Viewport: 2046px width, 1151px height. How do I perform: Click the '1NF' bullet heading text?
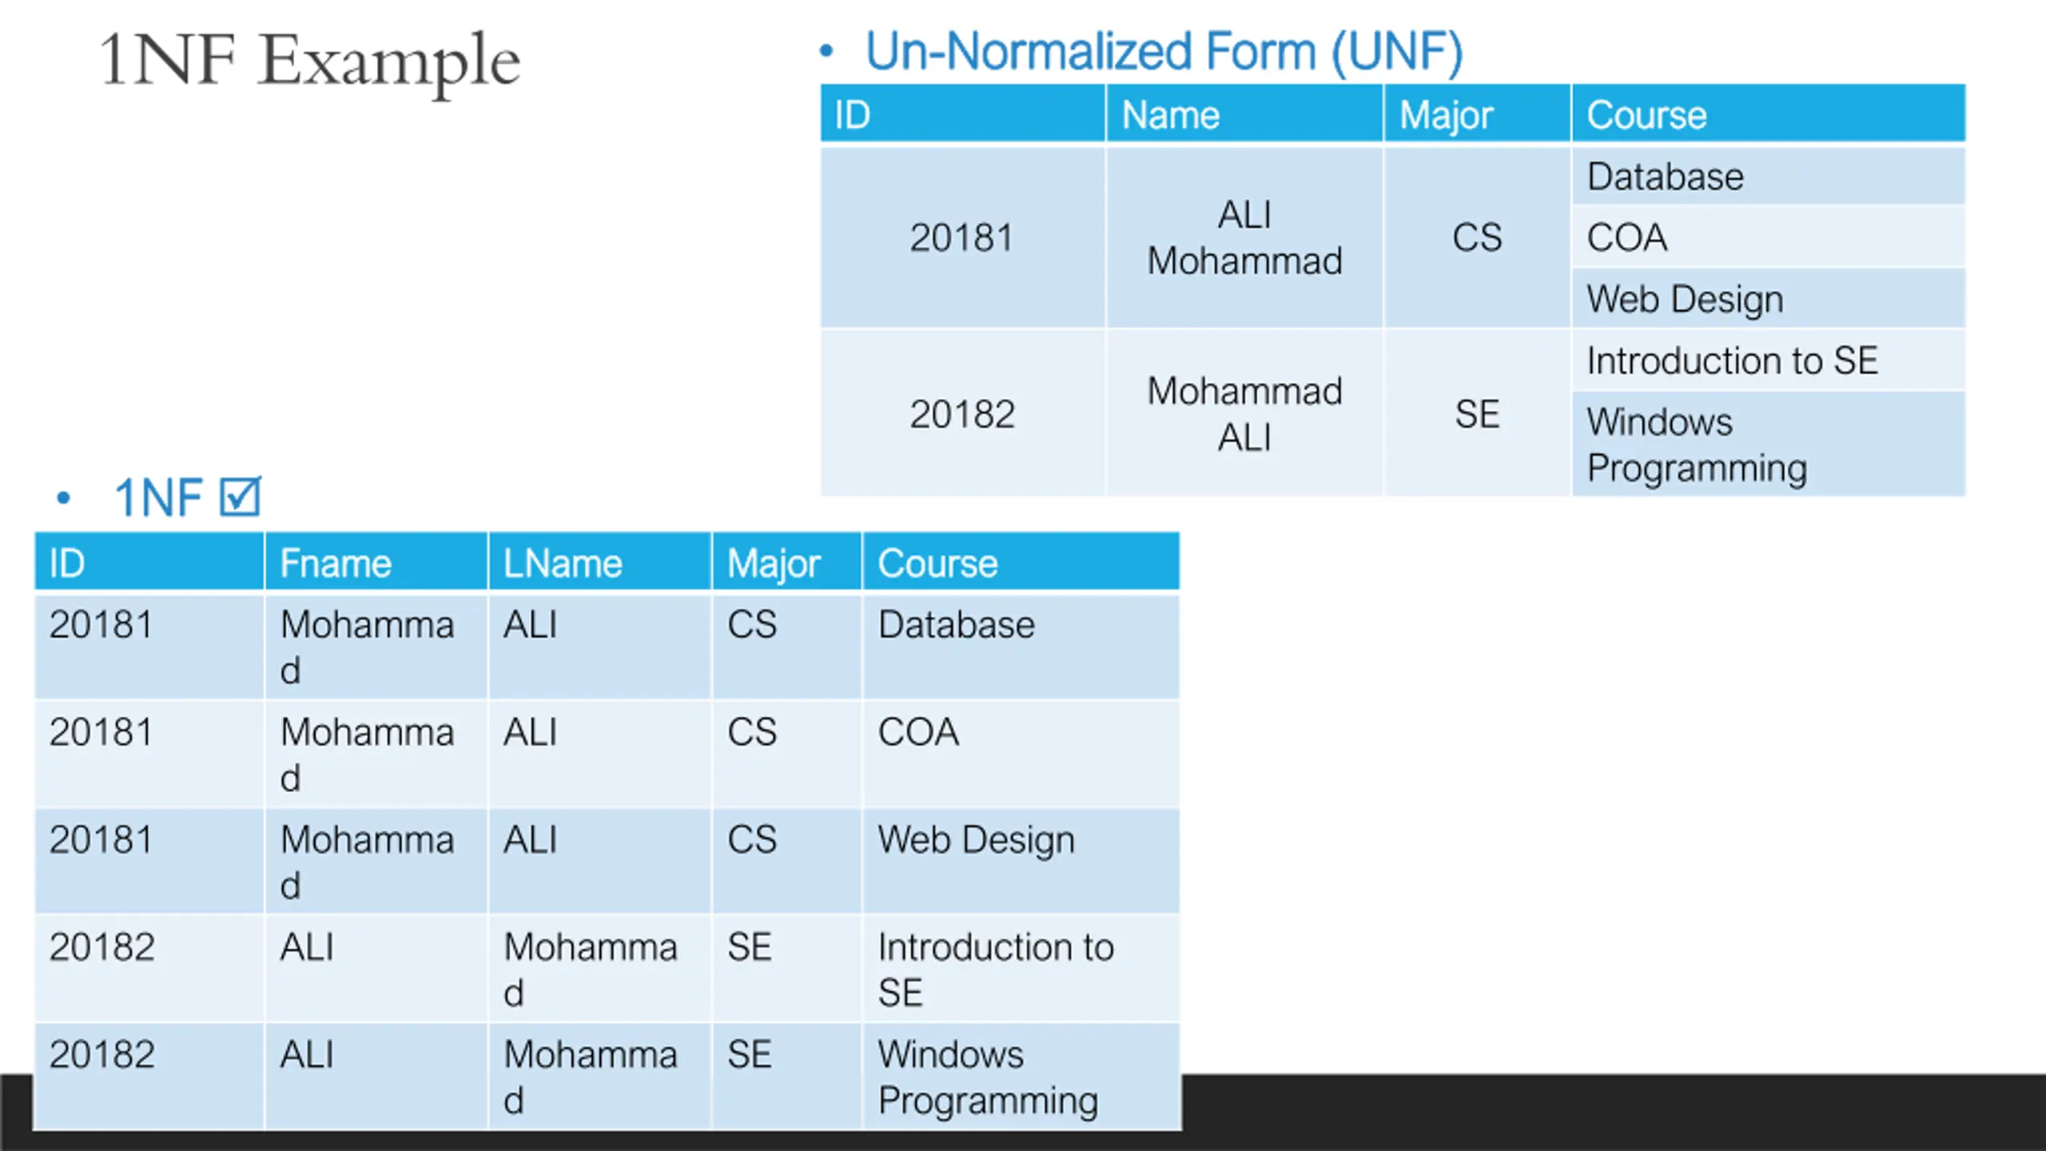coord(158,498)
